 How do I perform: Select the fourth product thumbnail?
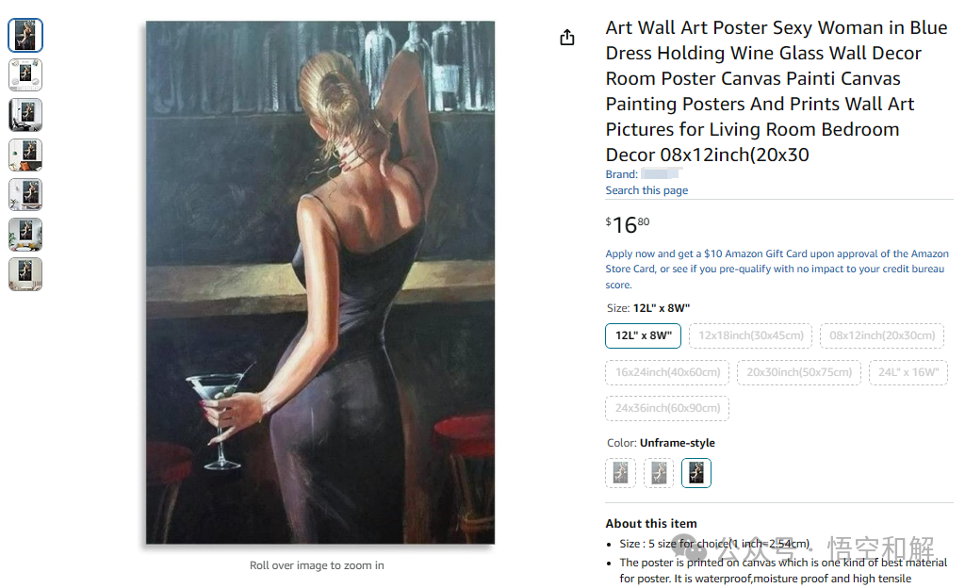coord(25,155)
